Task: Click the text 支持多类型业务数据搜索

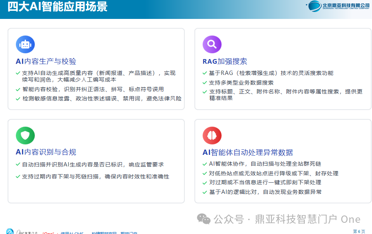Action: click(241, 83)
